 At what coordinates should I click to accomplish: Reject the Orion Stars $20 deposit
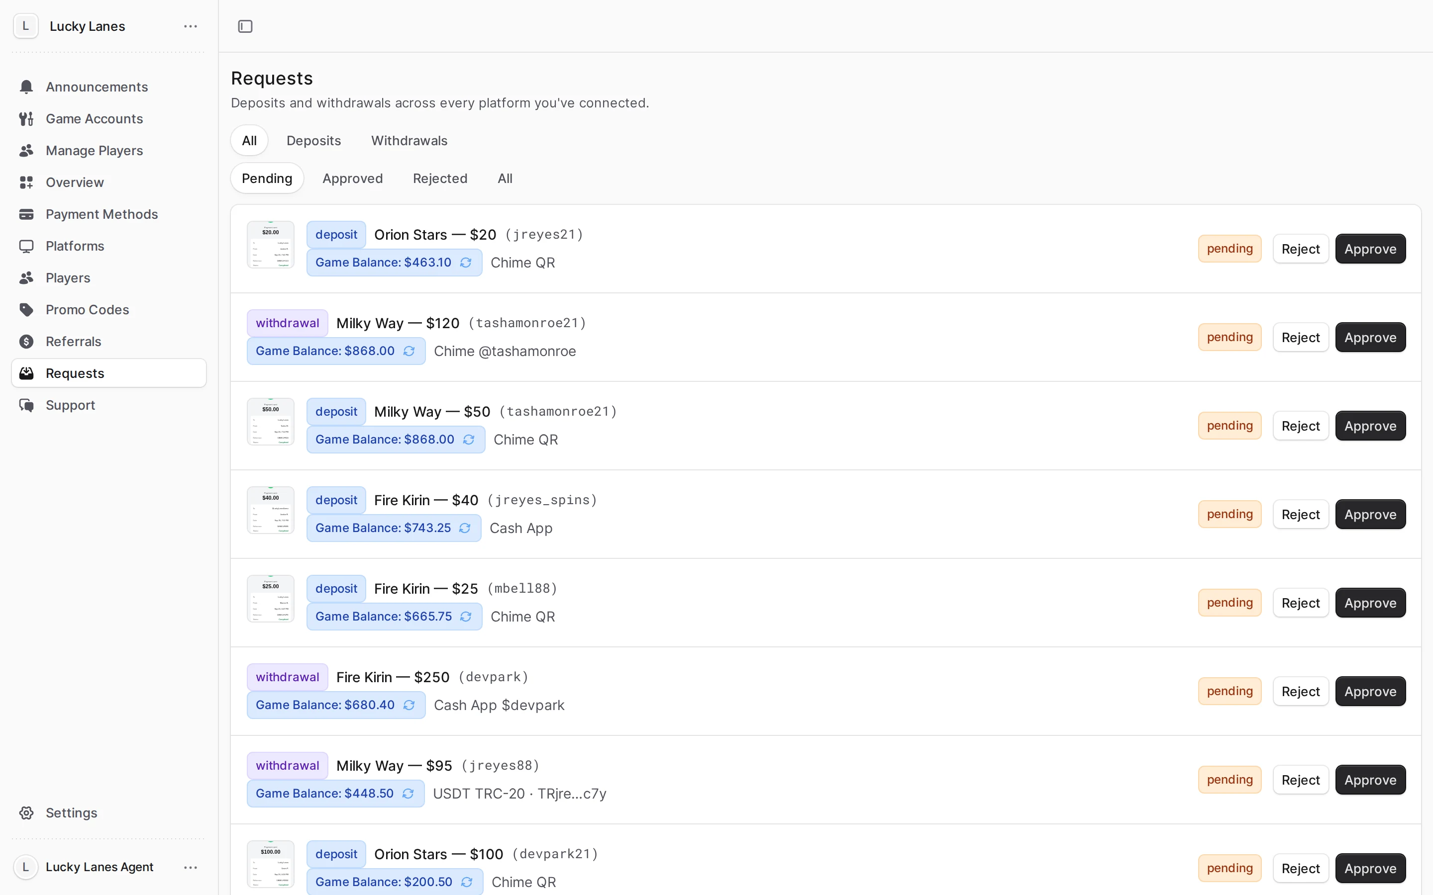(x=1300, y=249)
